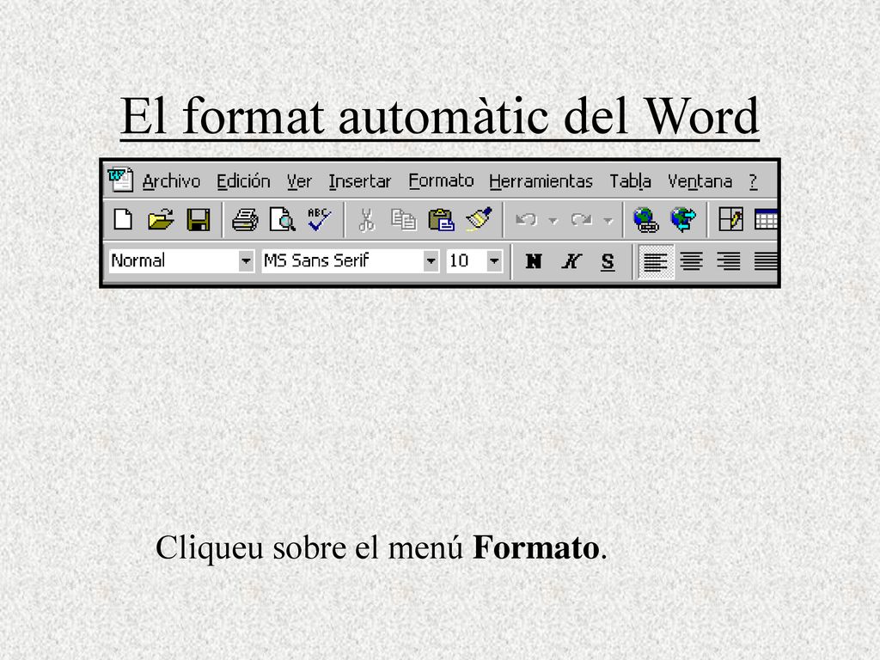Image resolution: width=880 pixels, height=660 pixels.
Task: Open the Tabla menu
Action: (x=630, y=181)
